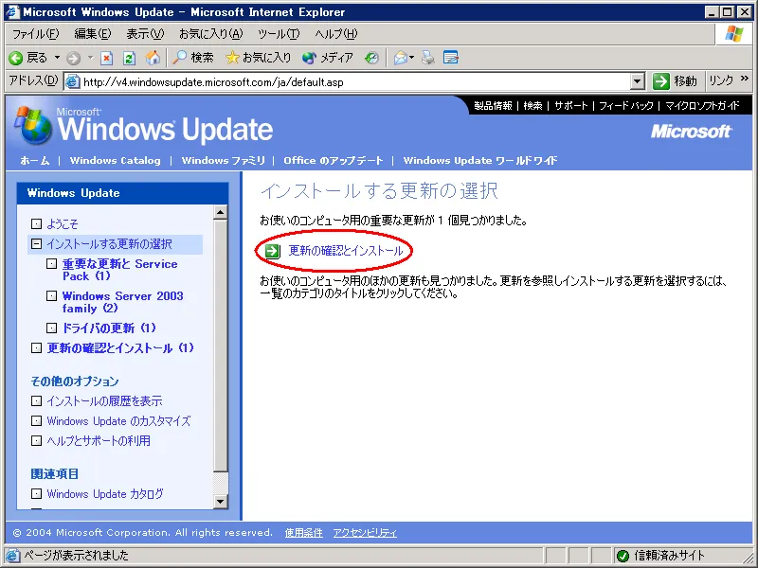Open the Back button history dropdown arrow
758x568 pixels.
[x=55, y=58]
